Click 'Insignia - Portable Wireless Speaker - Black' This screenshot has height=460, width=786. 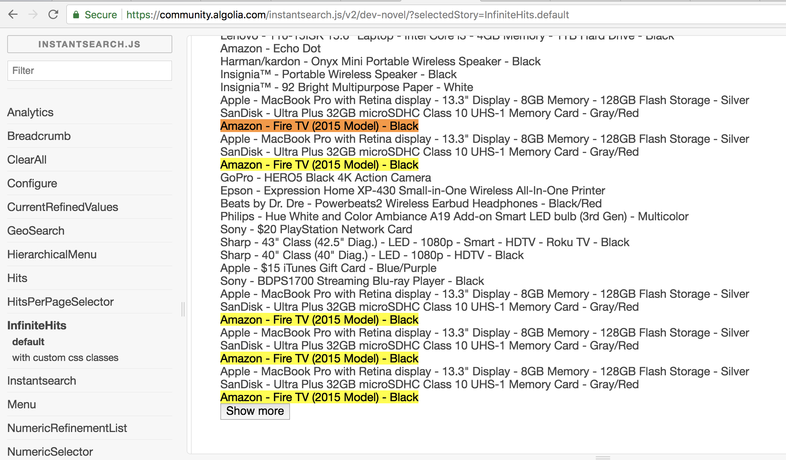click(338, 74)
